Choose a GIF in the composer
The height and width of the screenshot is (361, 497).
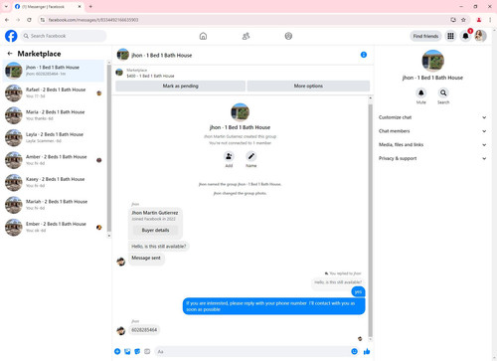point(147,351)
